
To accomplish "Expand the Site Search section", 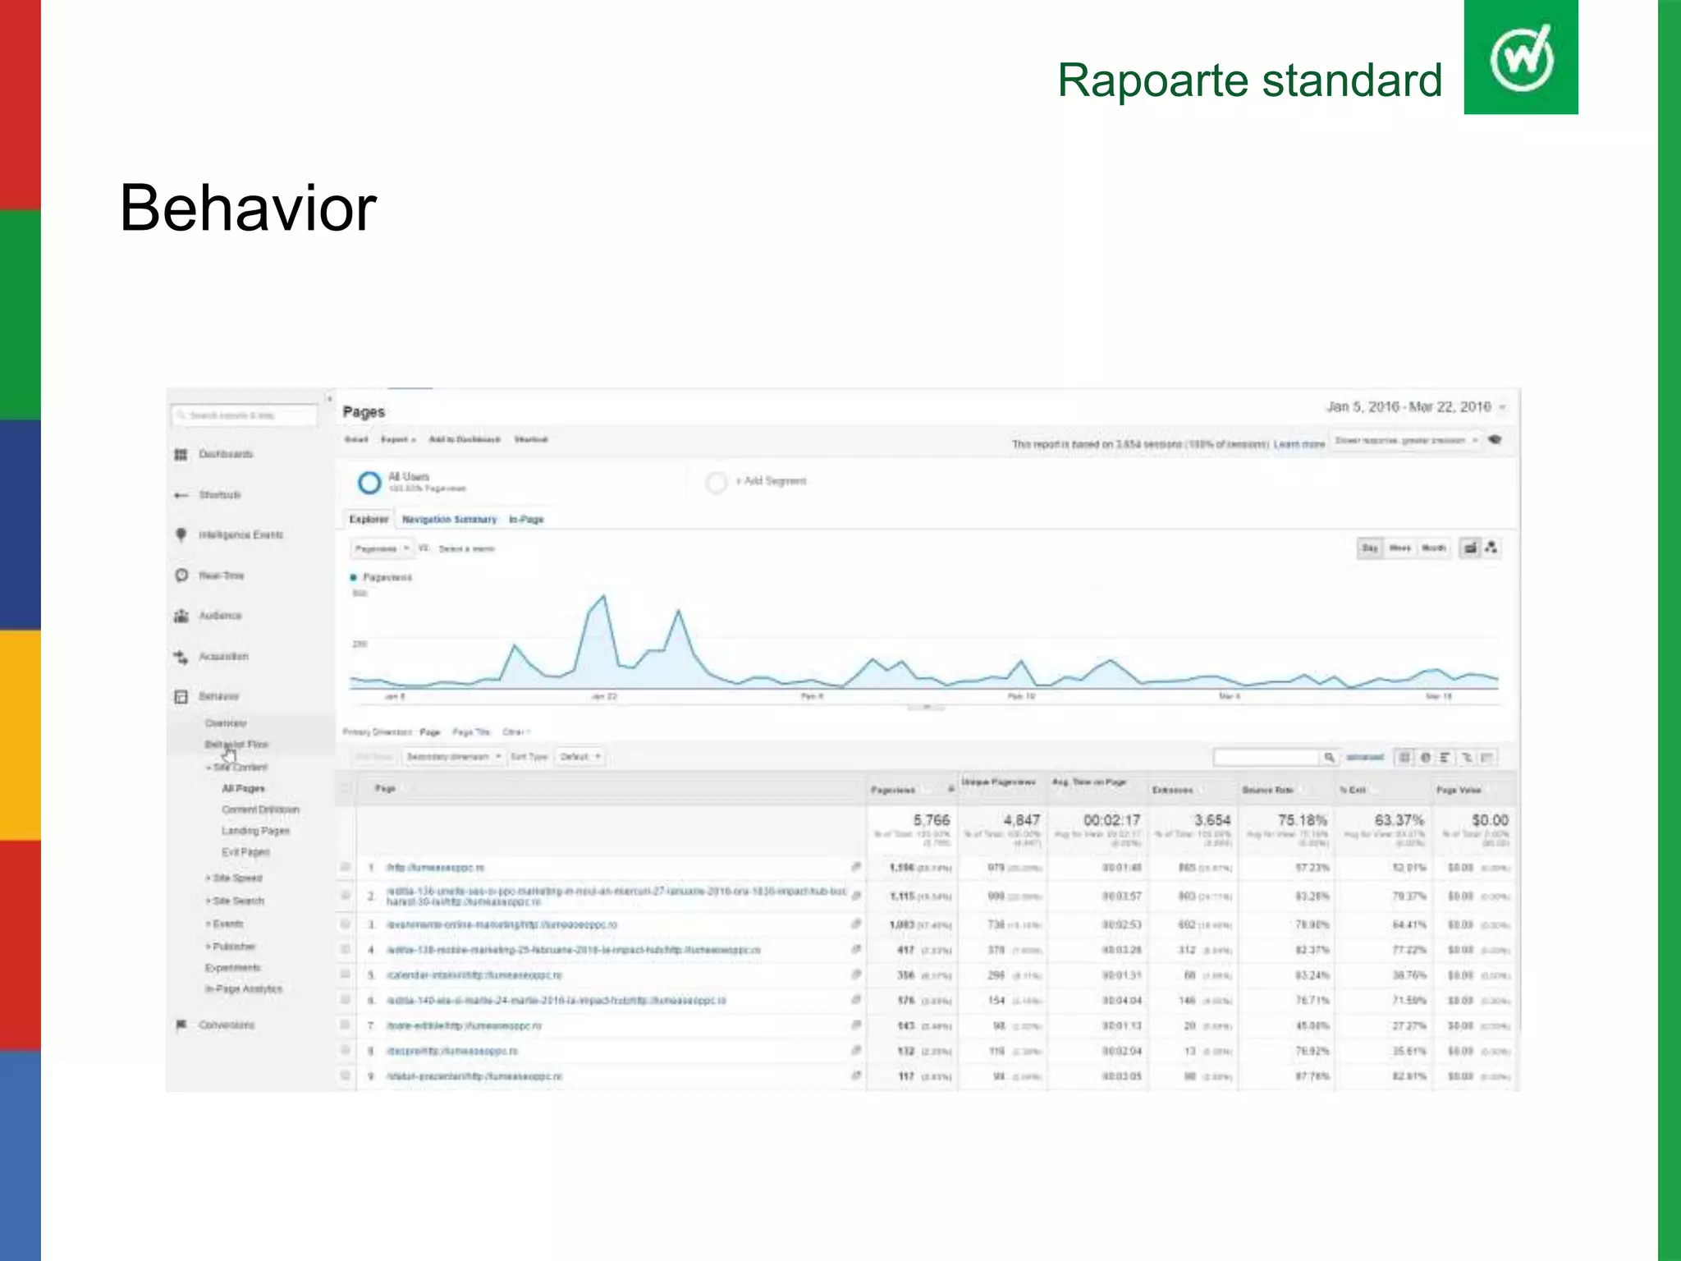I will (x=236, y=901).
